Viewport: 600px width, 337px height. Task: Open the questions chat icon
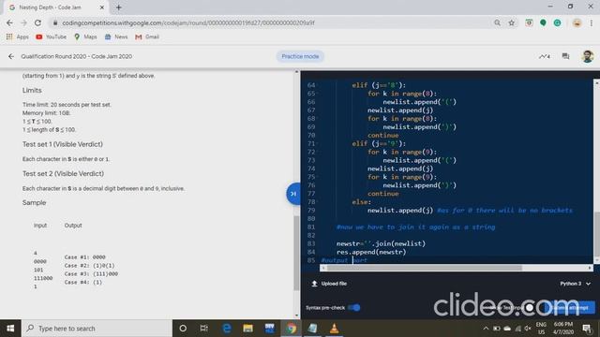tap(565, 56)
